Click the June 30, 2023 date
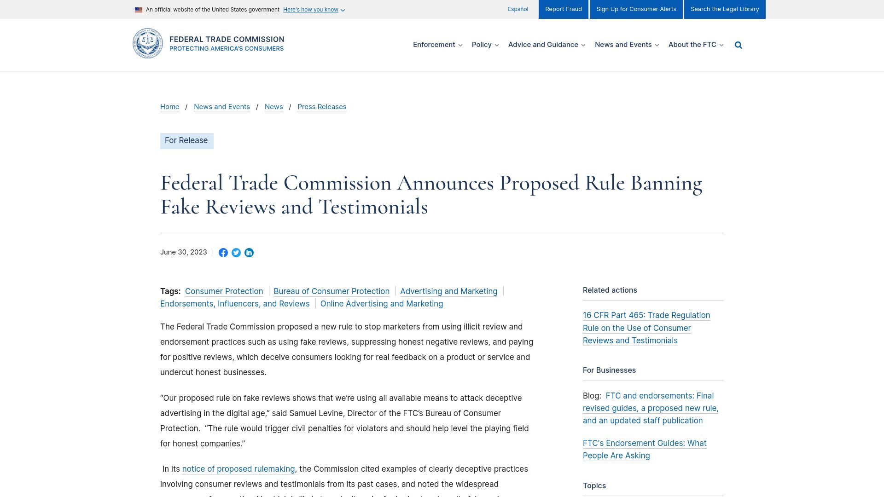Screen dimensions: 884x497 click(184, 252)
